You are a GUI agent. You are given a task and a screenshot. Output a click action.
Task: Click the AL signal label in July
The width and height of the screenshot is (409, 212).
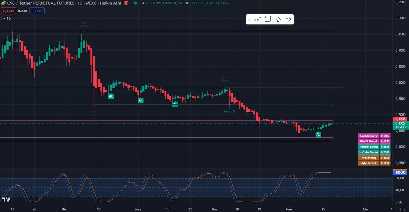pyautogui.click(x=318, y=135)
